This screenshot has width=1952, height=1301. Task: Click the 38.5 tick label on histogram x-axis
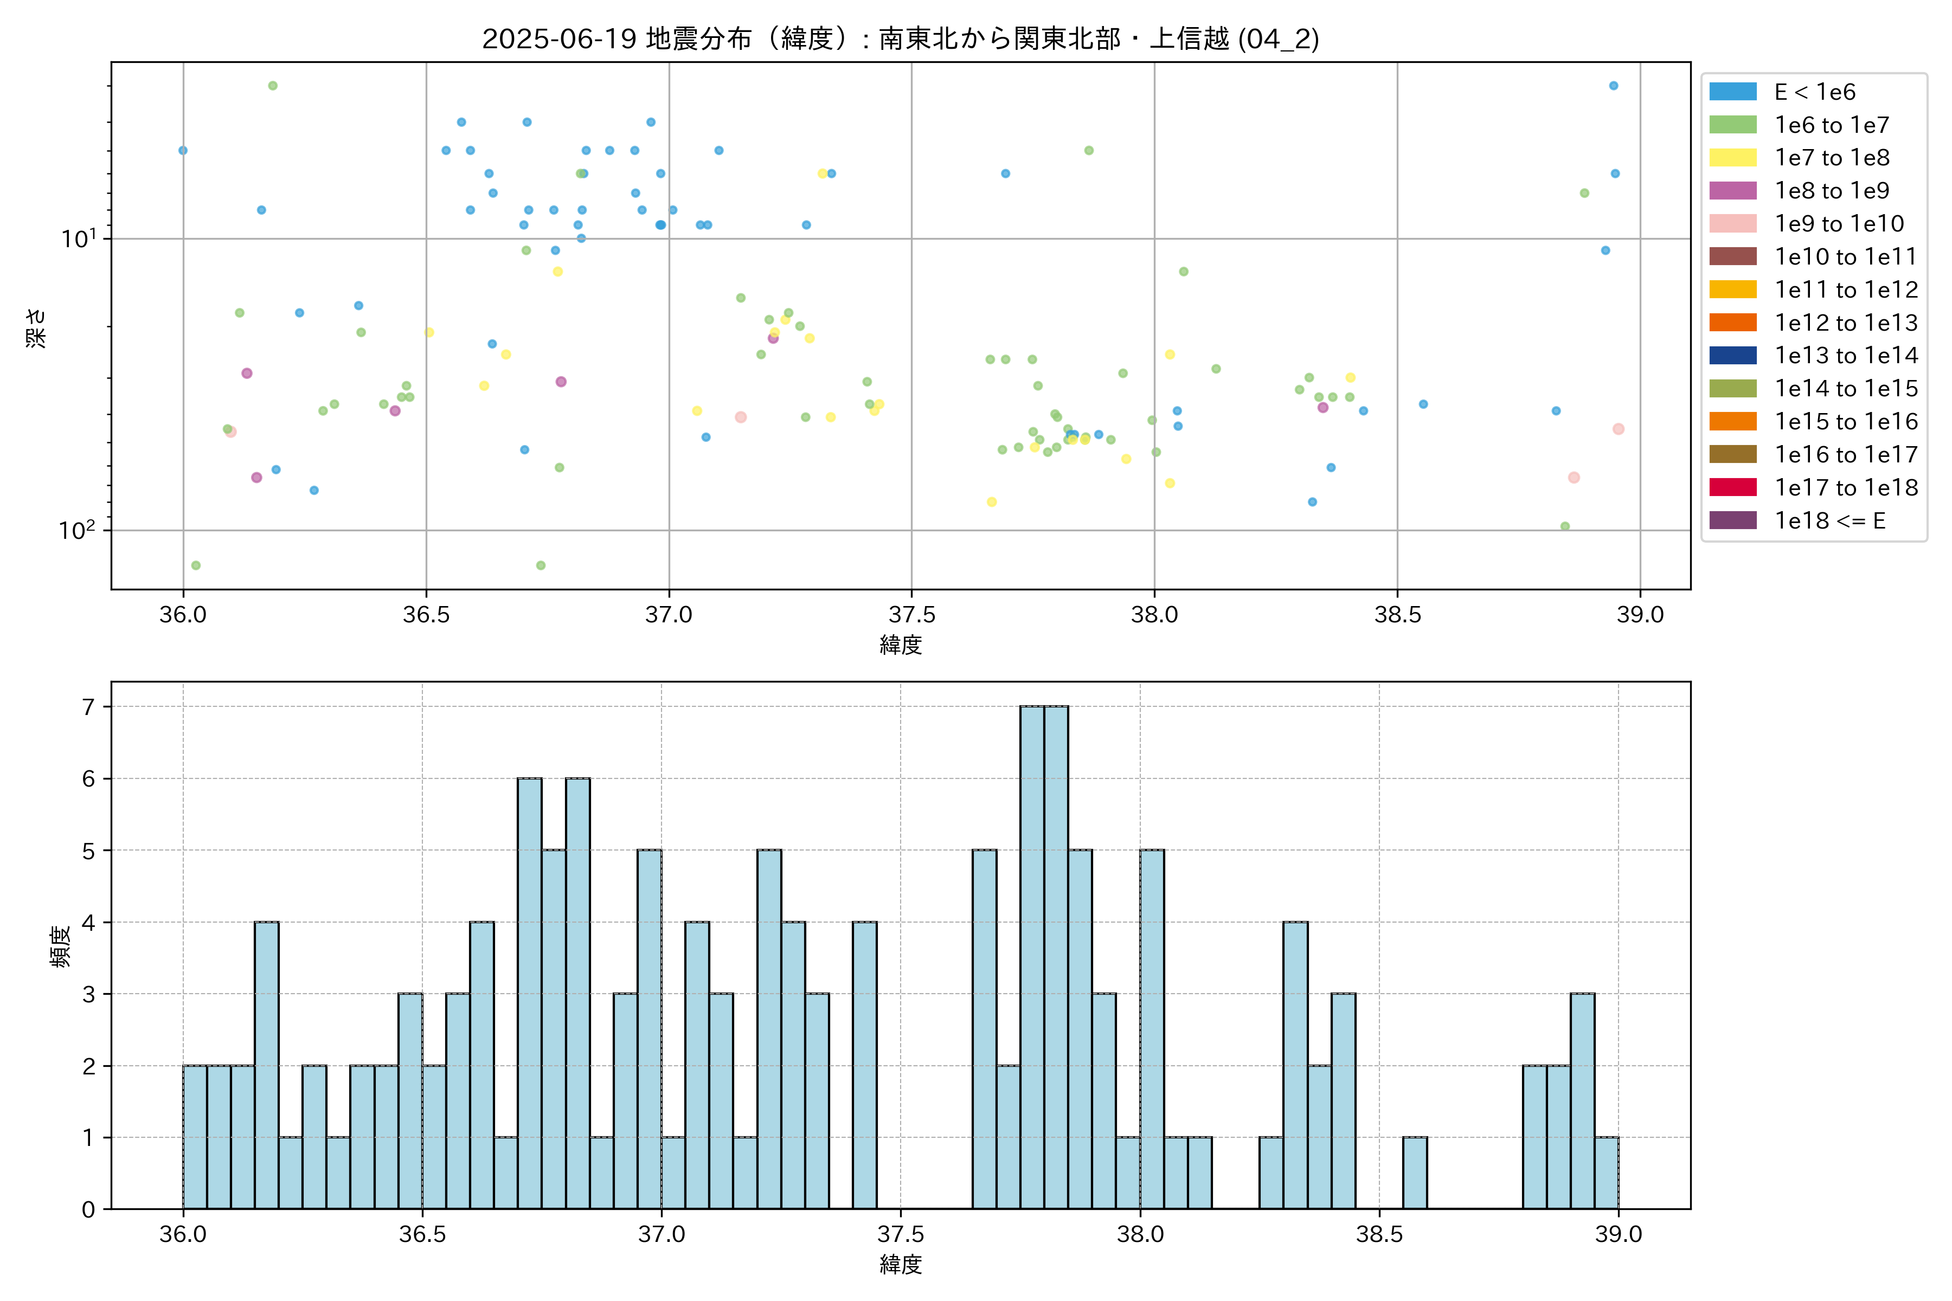click(1378, 1235)
